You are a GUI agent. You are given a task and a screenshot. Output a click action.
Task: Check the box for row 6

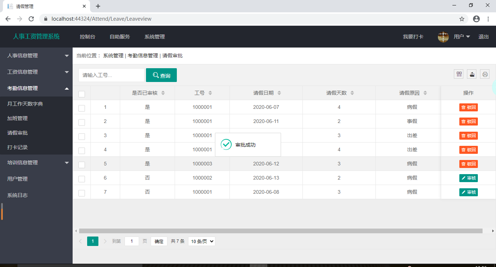pos(82,179)
